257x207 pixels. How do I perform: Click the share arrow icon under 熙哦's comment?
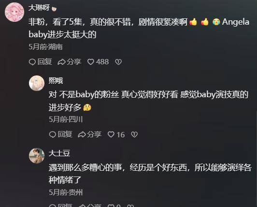(x=82, y=134)
